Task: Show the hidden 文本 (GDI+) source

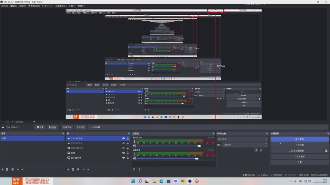Action: (123, 143)
